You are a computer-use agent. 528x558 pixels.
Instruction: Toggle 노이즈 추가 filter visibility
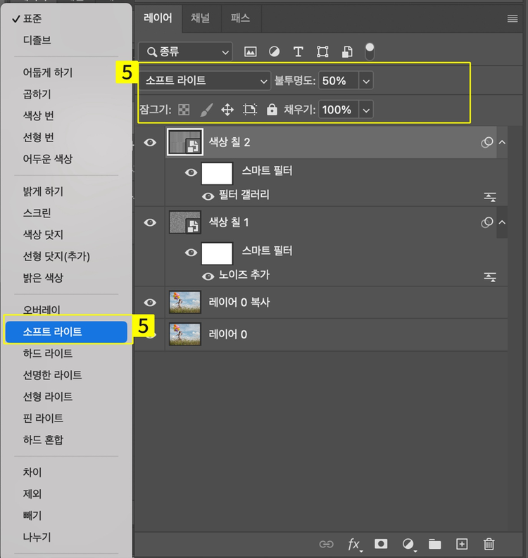pyautogui.click(x=208, y=277)
